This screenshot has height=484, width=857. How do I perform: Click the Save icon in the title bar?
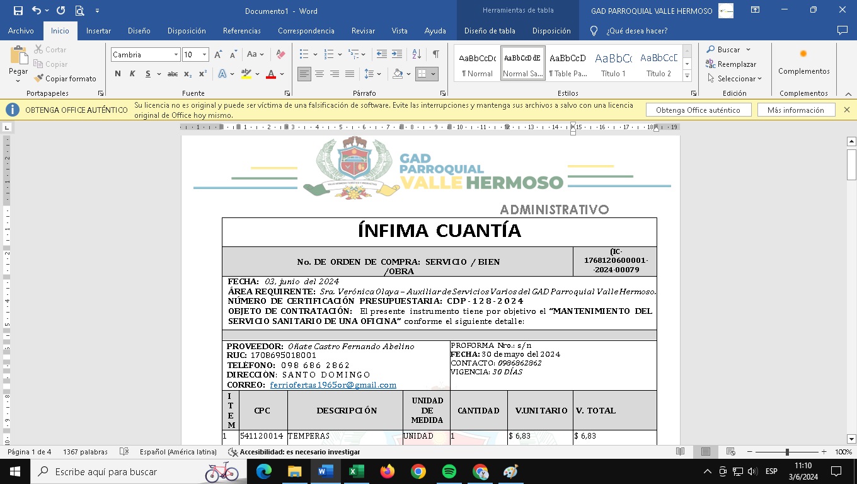tap(18, 11)
